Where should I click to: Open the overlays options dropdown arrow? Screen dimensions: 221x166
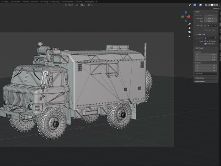click(x=203, y=5)
